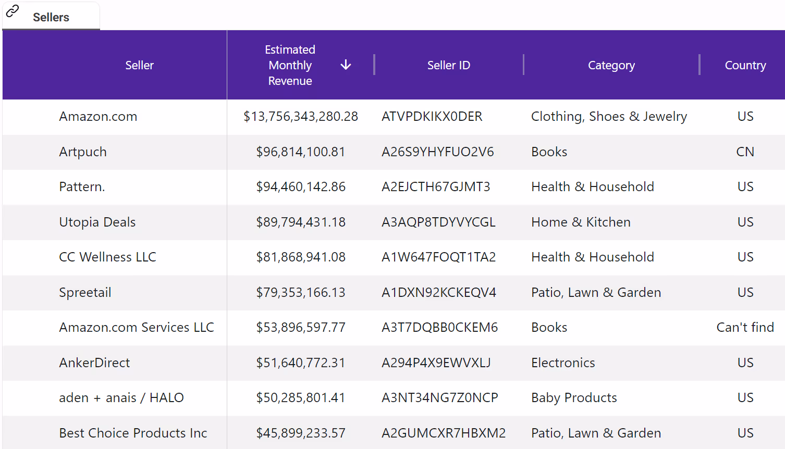Click revenue value $51,640,772.31
Viewport: 785px width, 449px height.
coord(301,363)
